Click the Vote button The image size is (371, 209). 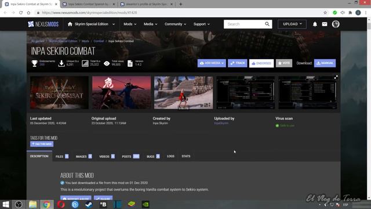click(284, 63)
